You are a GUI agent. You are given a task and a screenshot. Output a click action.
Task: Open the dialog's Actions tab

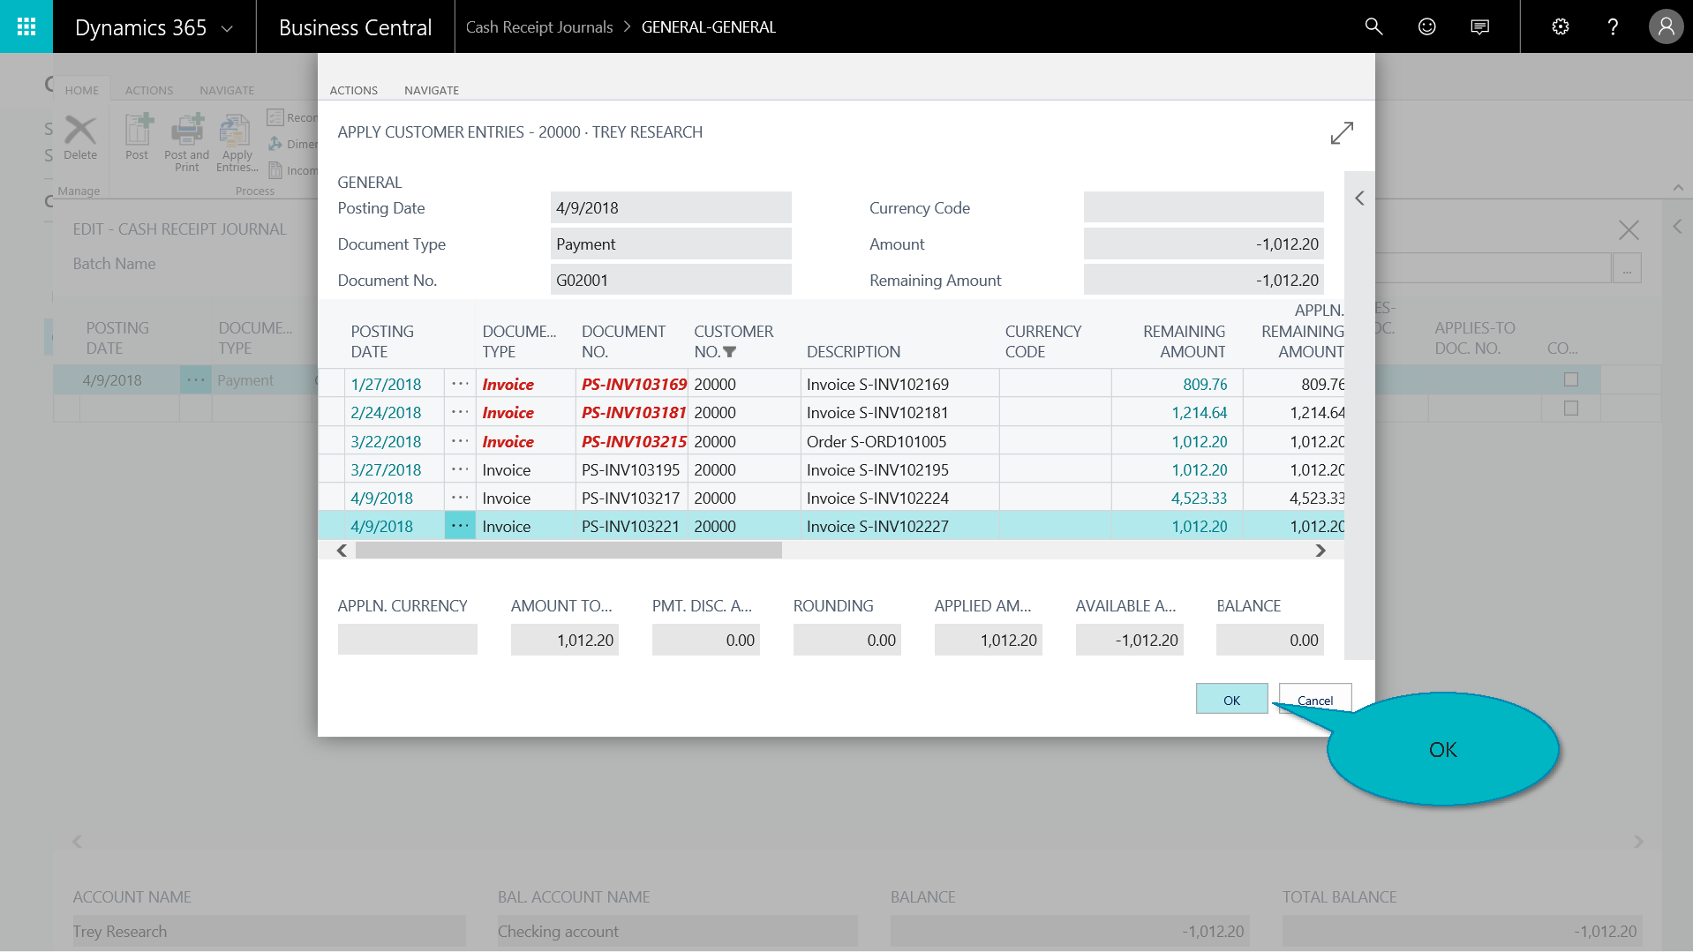click(353, 90)
